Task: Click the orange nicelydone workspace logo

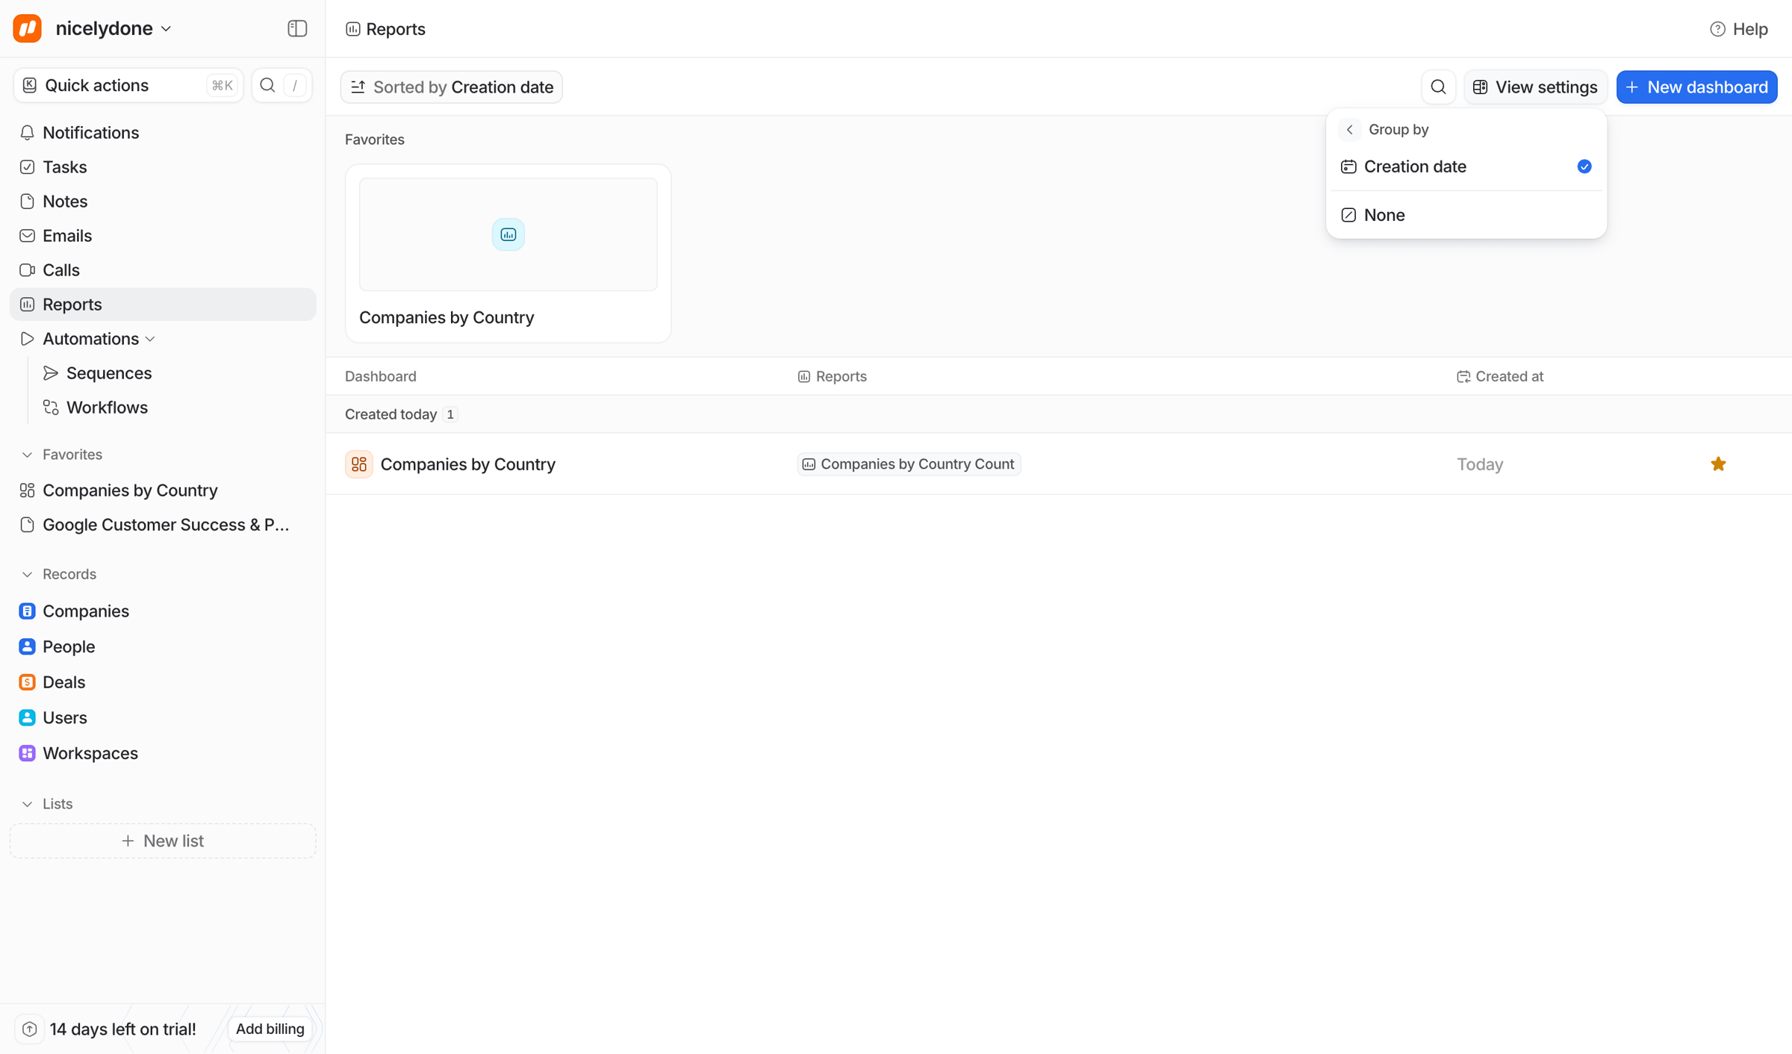Action: point(28,28)
